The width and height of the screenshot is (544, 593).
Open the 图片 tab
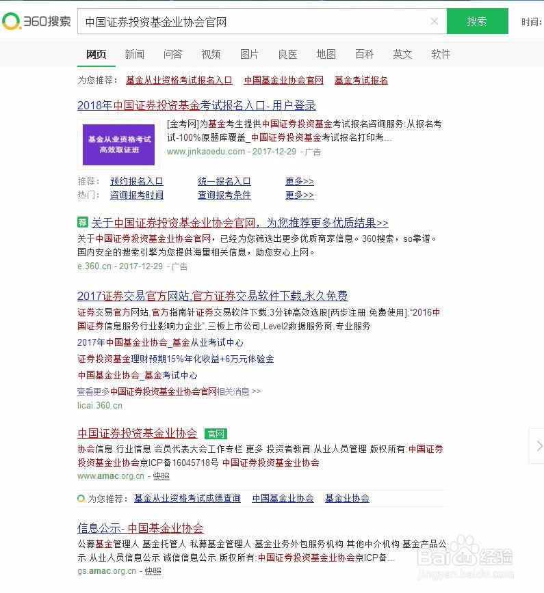pyautogui.click(x=249, y=54)
